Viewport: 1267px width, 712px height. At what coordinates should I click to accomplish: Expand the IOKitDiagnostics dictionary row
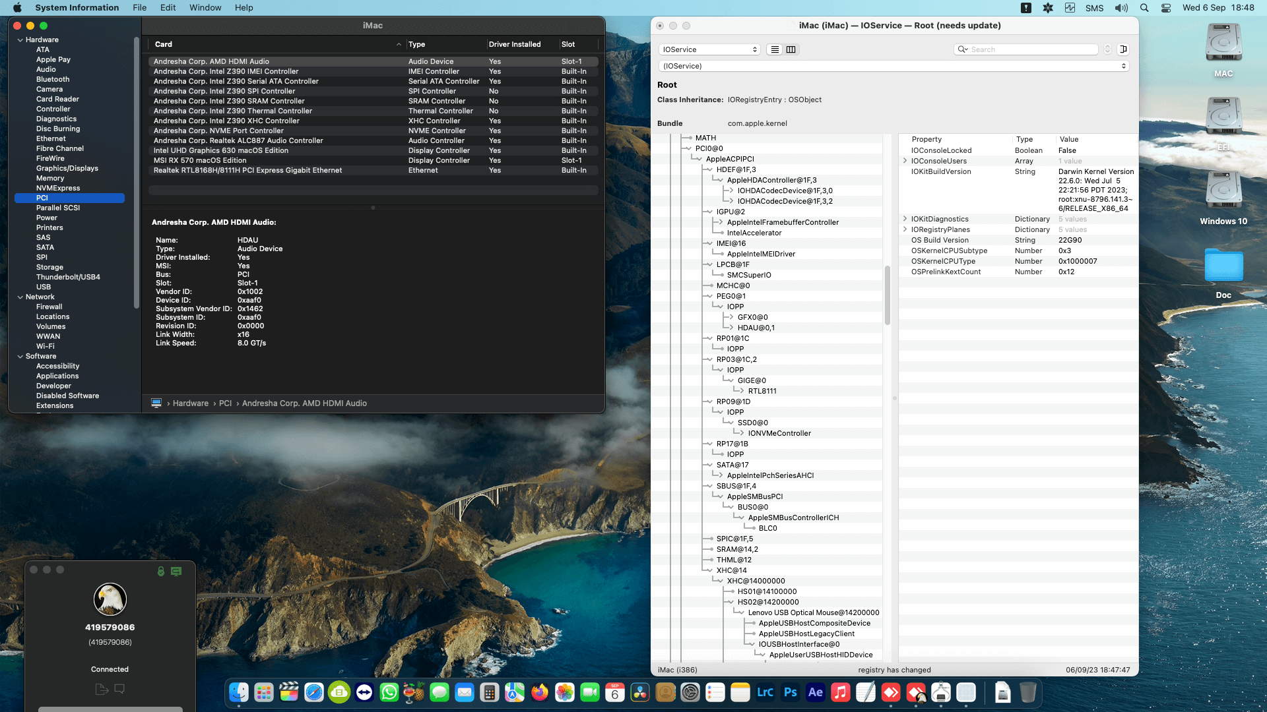point(904,219)
